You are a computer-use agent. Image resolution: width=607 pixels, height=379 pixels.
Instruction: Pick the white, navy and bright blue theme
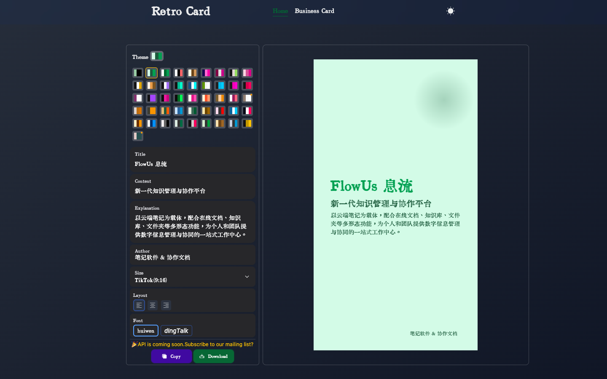151,123
